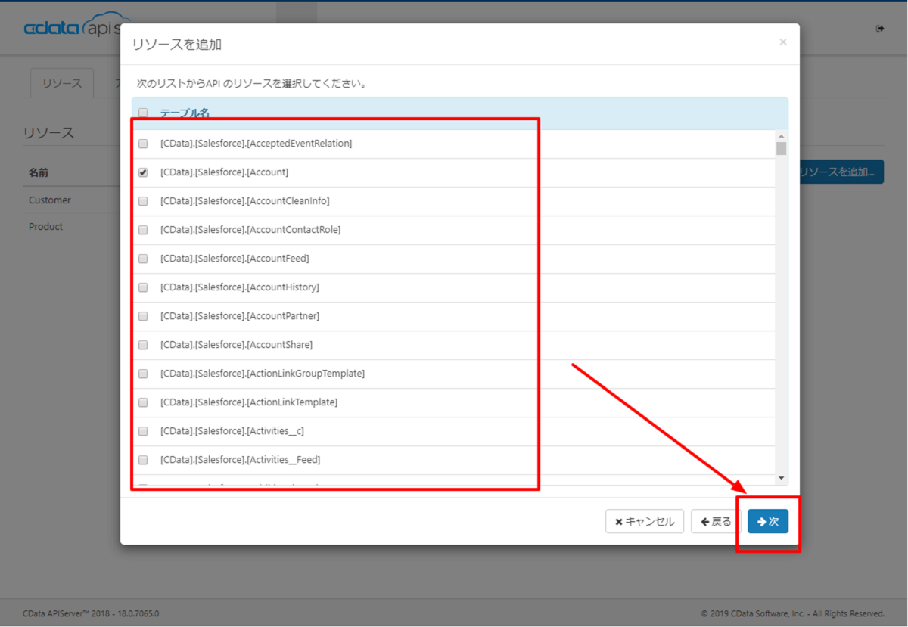Select [CData].[Salesforce].[Activities__c] row text
This screenshot has width=908, height=627.
coord(232,431)
